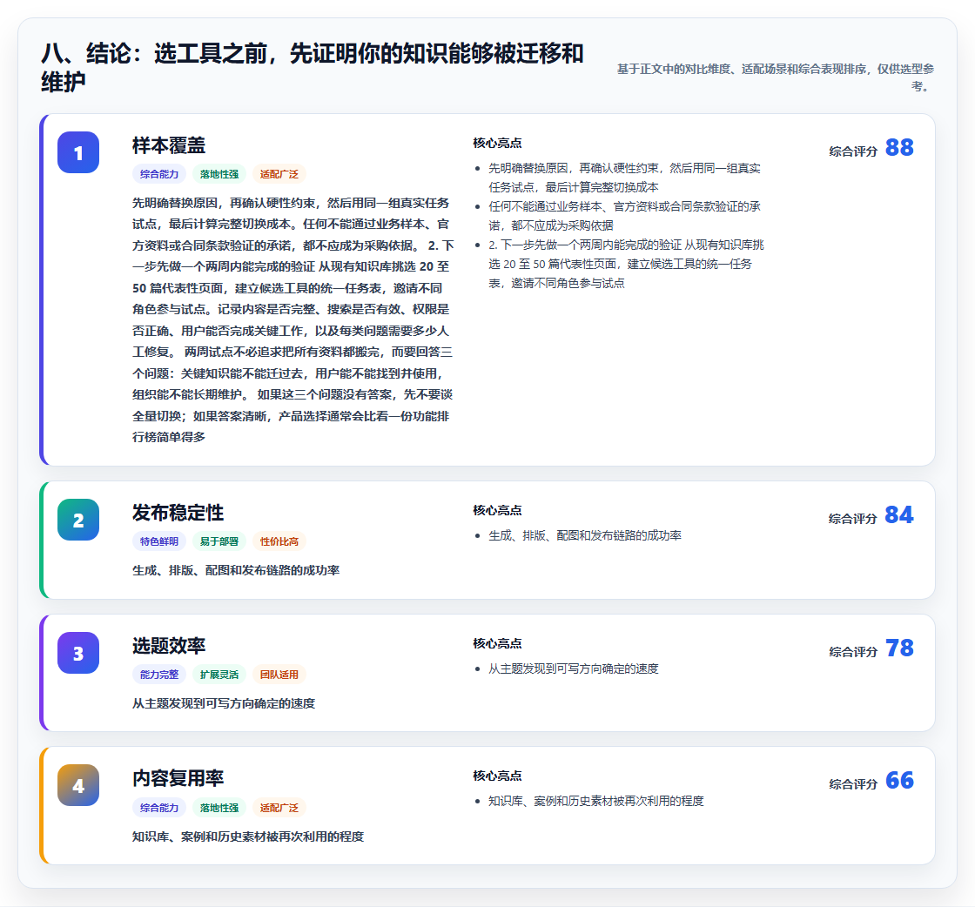The image size is (975, 907).
Task: Click 核心亮点 heading in 内容复用率 card
Action: point(497,776)
